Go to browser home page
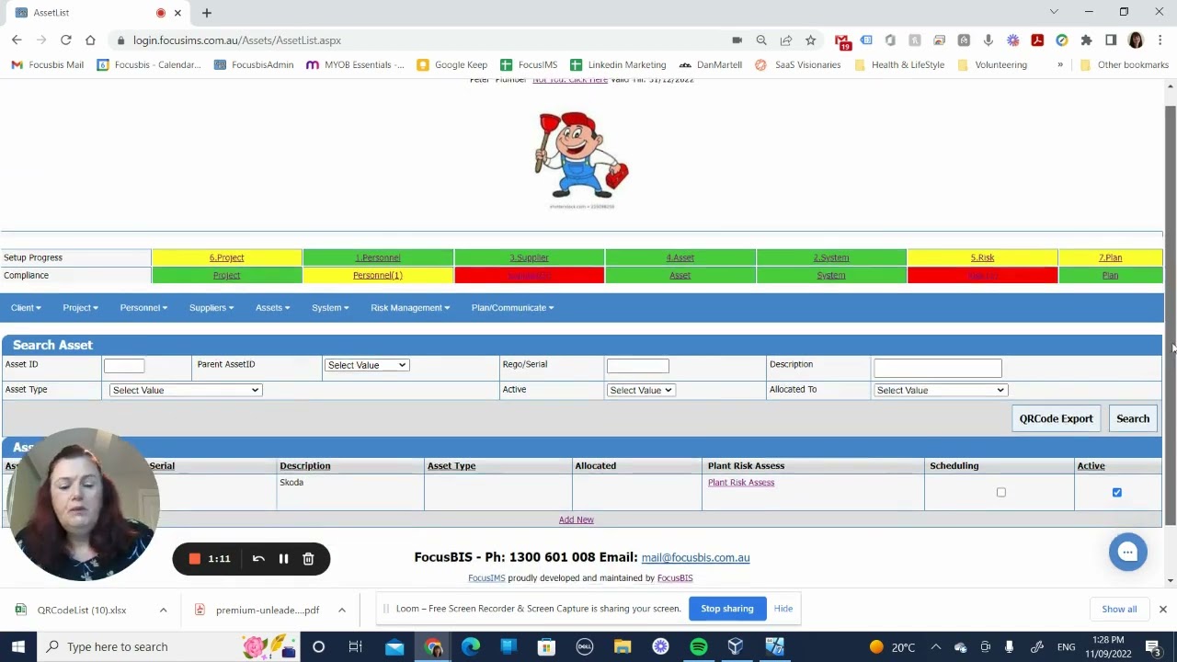Viewport: 1177px width, 662px height. coord(90,40)
